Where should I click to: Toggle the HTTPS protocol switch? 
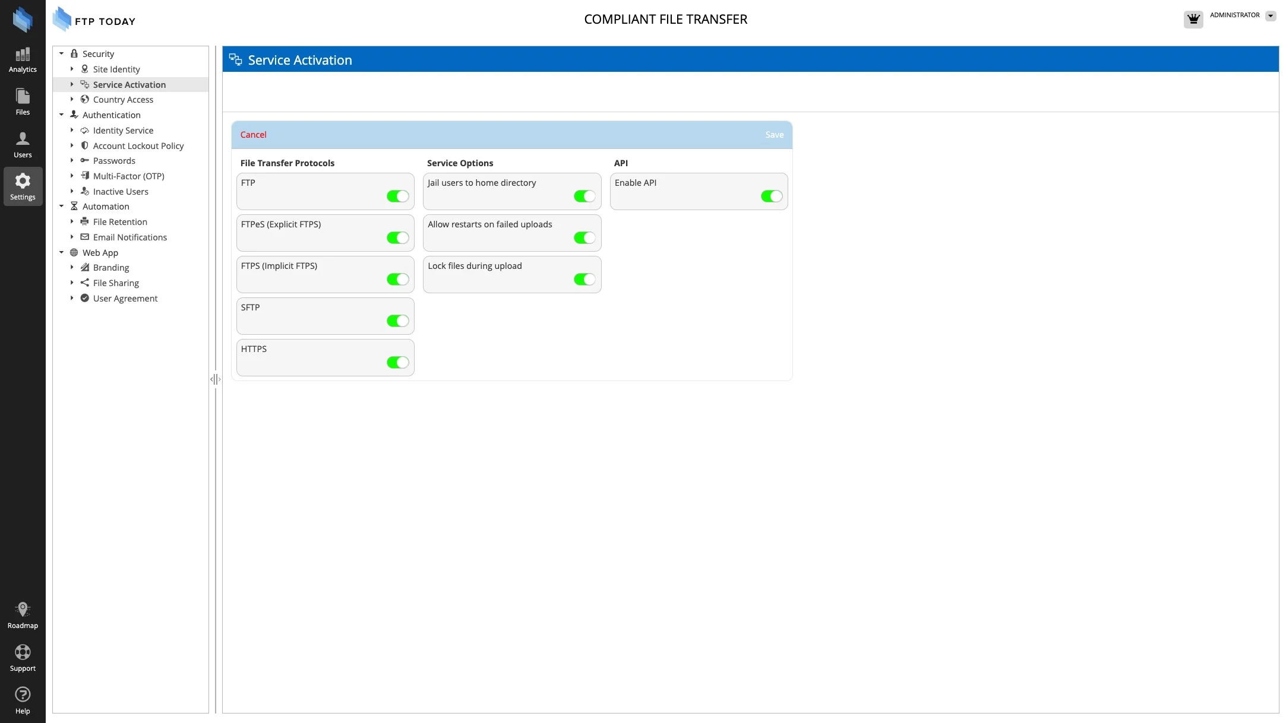coord(397,363)
